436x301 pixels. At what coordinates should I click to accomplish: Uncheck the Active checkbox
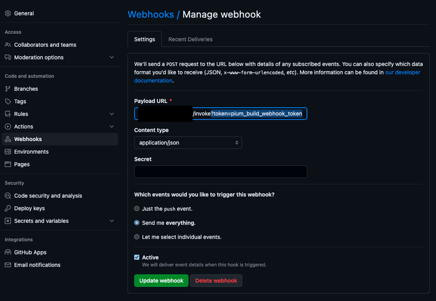coord(137,257)
